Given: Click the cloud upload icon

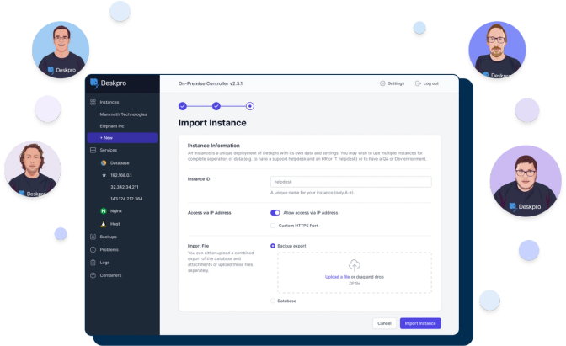Looking at the screenshot, I should pyautogui.click(x=354, y=265).
